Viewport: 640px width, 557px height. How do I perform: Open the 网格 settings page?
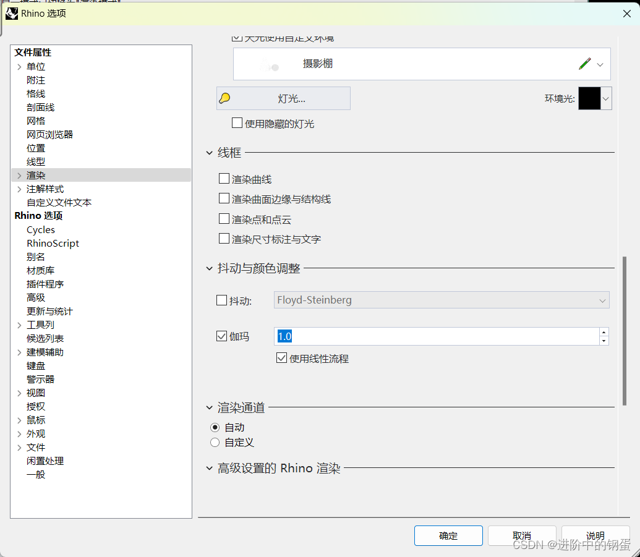coord(36,121)
